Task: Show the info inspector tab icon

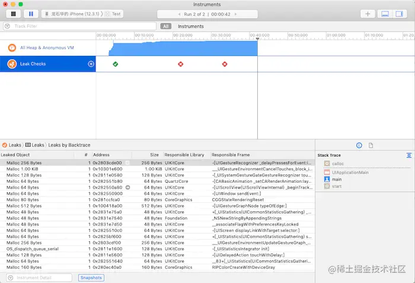Action: [359, 145]
